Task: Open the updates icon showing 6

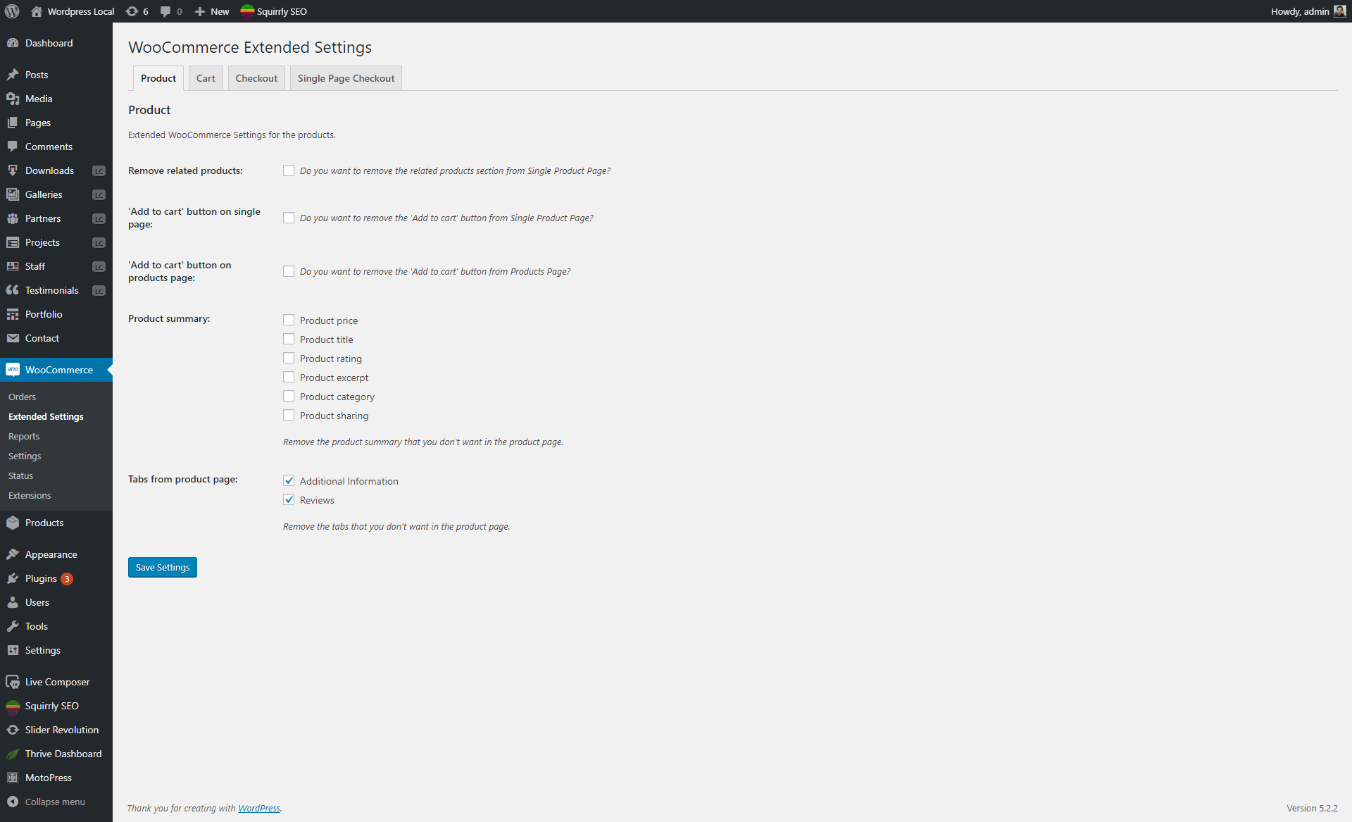Action: (132, 11)
